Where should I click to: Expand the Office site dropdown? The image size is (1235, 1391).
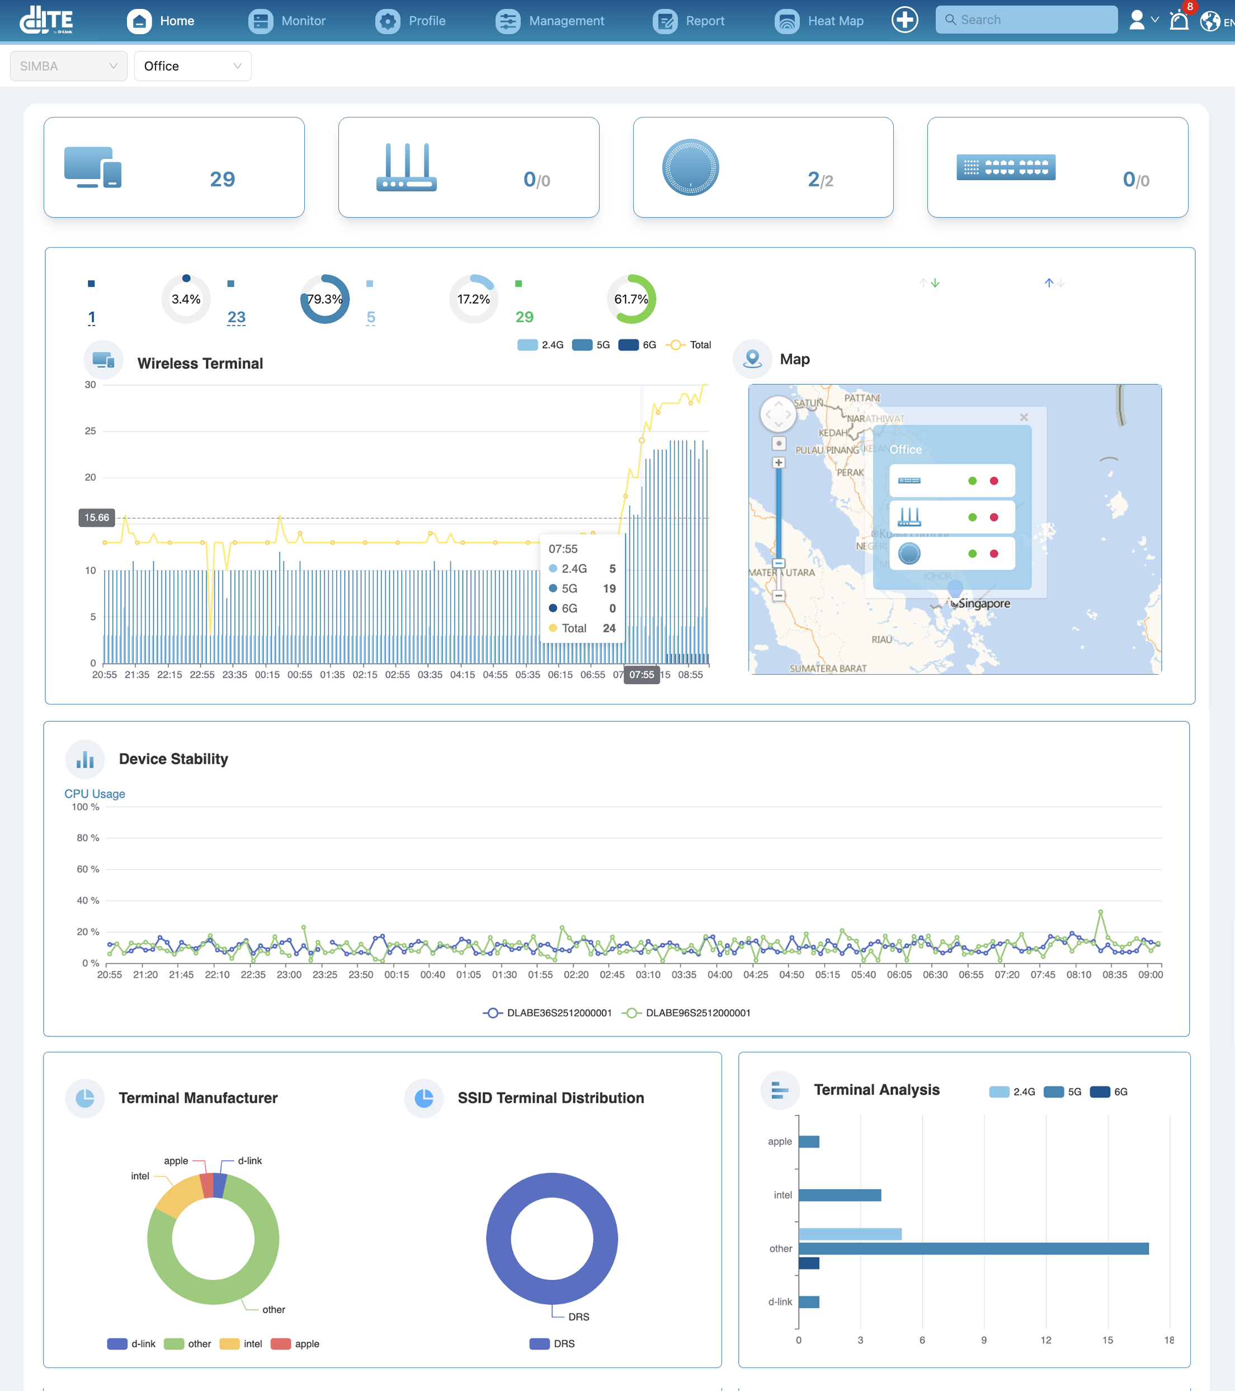(192, 66)
